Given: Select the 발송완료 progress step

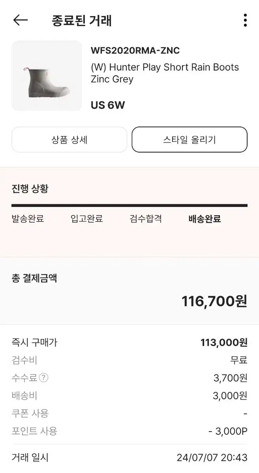Looking at the screenshot, I should pyautogui.click(x=28, y=219).
